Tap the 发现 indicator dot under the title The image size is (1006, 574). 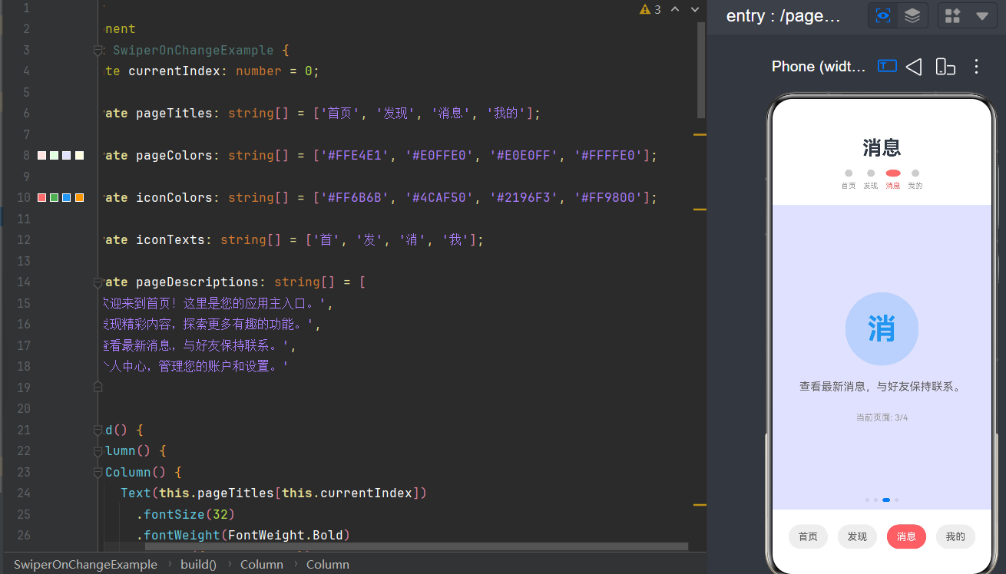coord(871,173)
